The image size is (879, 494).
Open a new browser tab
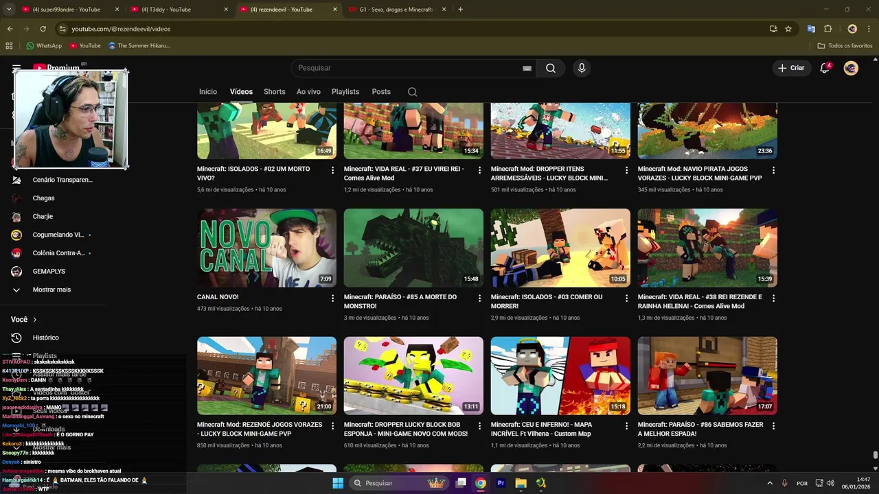click(x=460, y=10)
